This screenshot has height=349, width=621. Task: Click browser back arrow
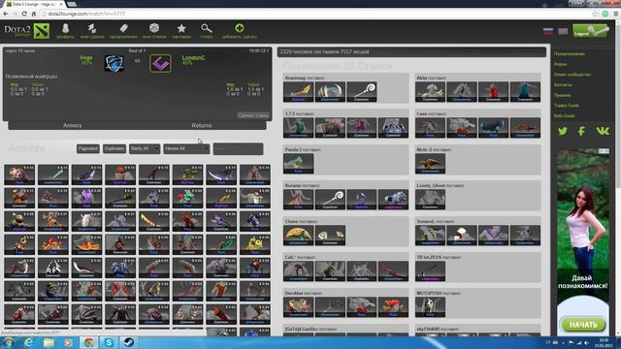6,14
